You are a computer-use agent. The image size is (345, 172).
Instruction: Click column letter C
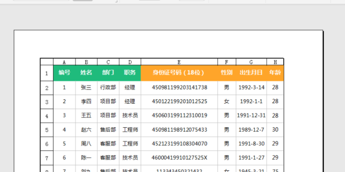[x=108, y=62]
